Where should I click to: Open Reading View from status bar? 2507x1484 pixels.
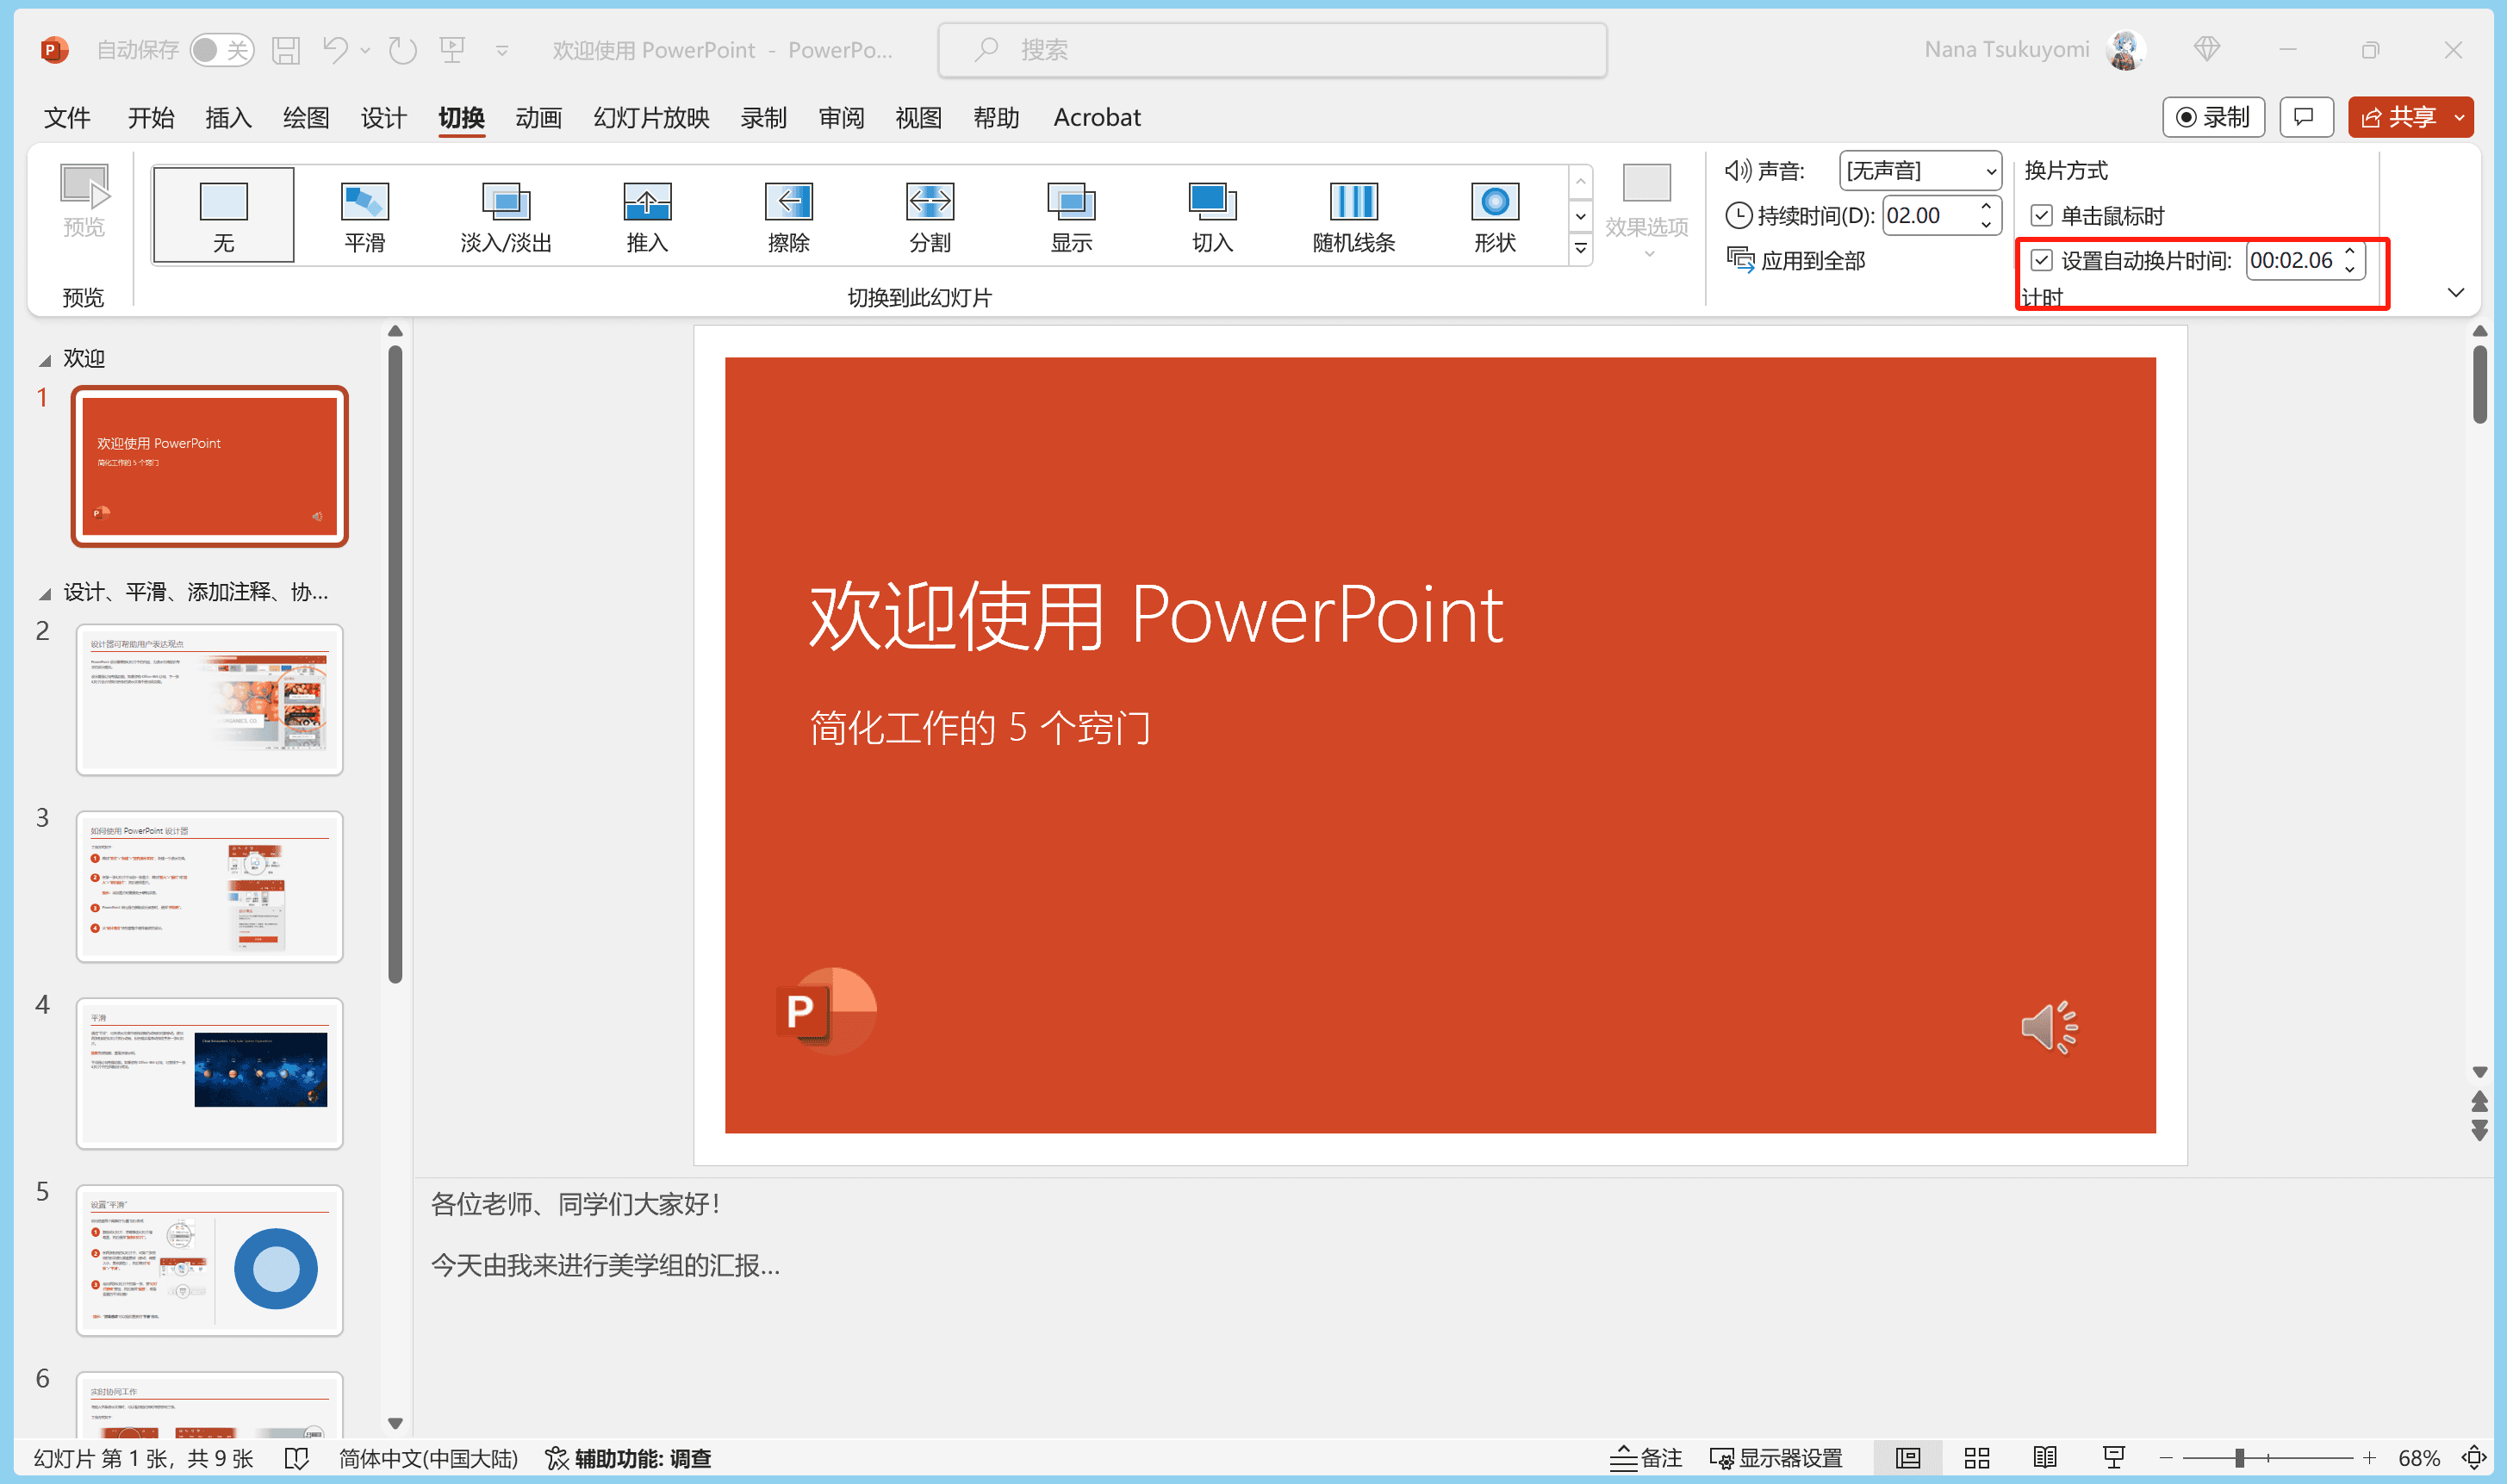[x=2044, y=1458]
